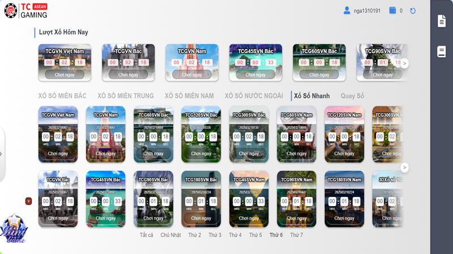Play TCG300SVN Bắc in the grid
This screenshot has height=254, width=453.
click(x=249, y=154)
